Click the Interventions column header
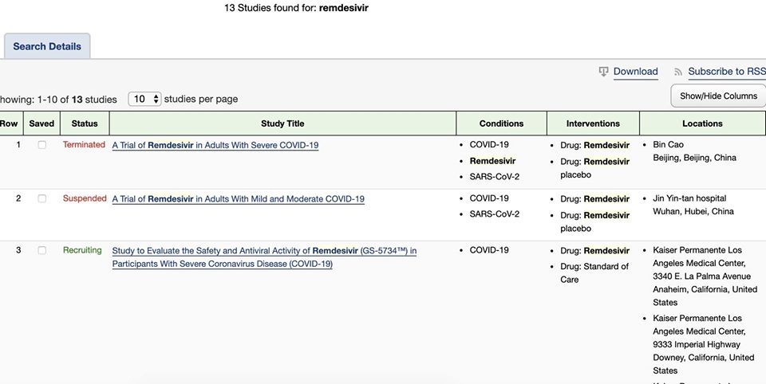Viewport: 766px width, 384px height. [593, 123]
